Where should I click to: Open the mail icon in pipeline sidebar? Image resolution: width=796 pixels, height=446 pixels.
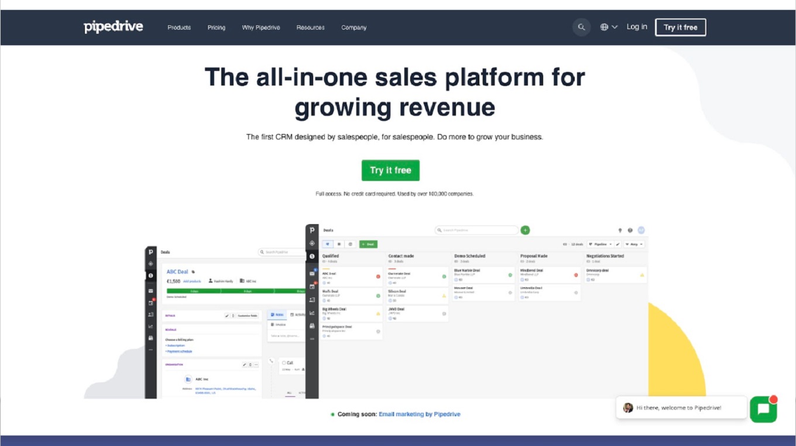(x=312, y=273)
